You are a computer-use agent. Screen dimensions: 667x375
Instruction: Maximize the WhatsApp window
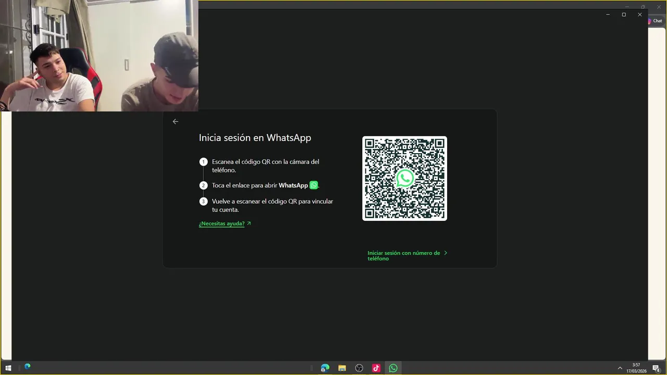click(624, 15)
